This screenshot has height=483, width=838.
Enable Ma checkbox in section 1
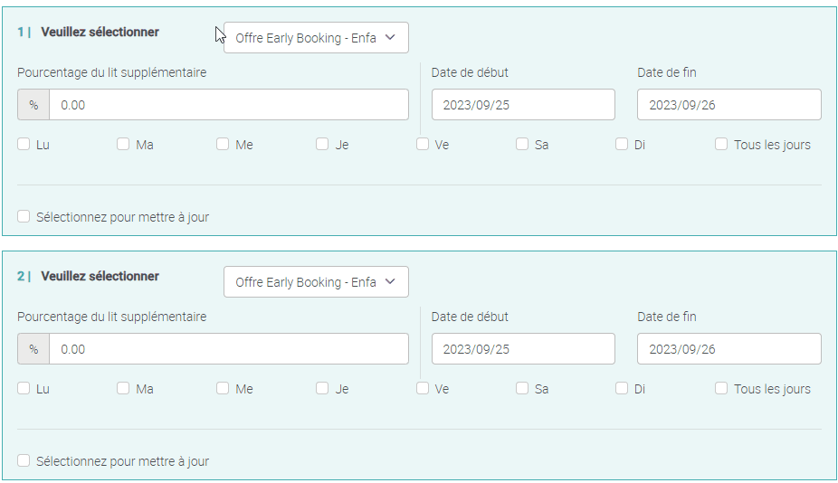(123, 144)
